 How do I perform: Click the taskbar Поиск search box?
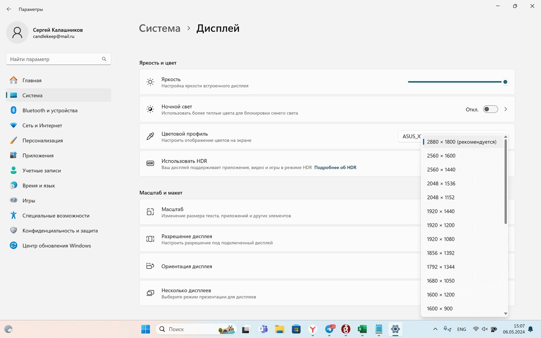[196, 329]
